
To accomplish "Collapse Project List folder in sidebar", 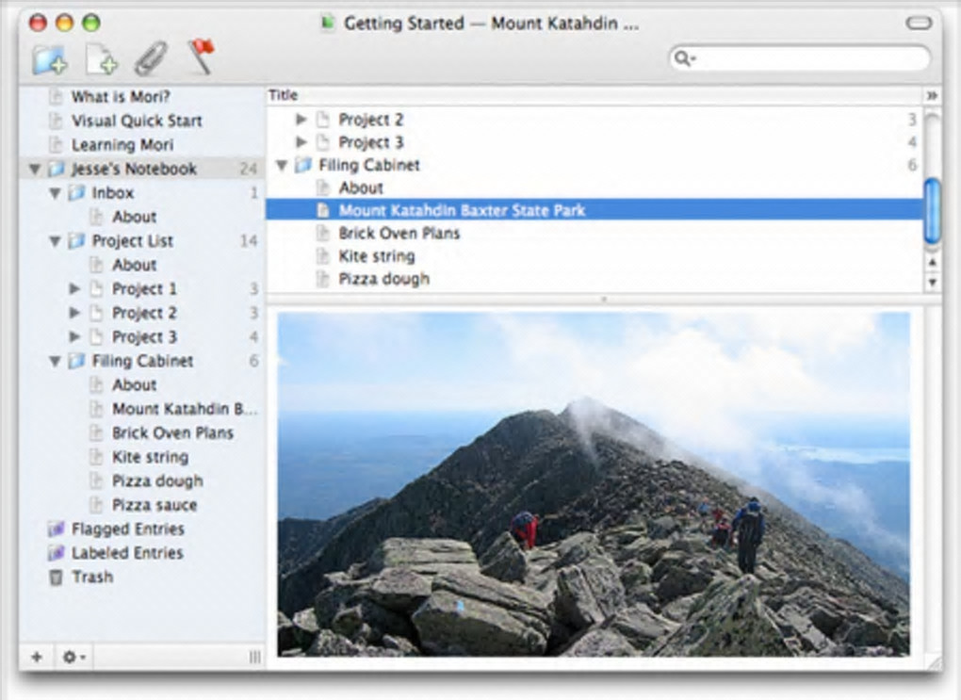I will [x=56, y=241].
